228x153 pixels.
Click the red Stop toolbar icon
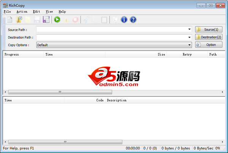tap(75, 20)
